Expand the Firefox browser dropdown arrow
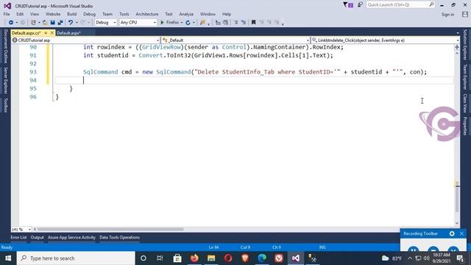This screenshot has height=265, width=471. tap(182, 23)
